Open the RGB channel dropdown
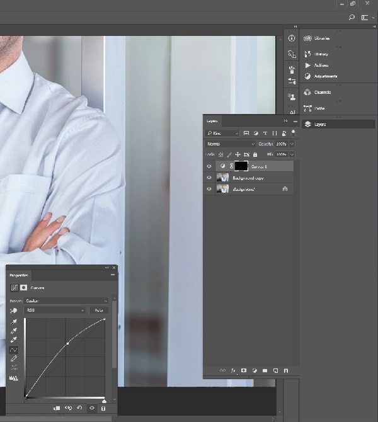 55,311
